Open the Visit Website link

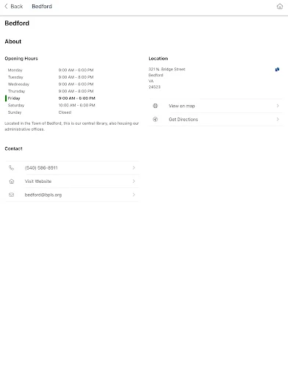pos(72,181)
